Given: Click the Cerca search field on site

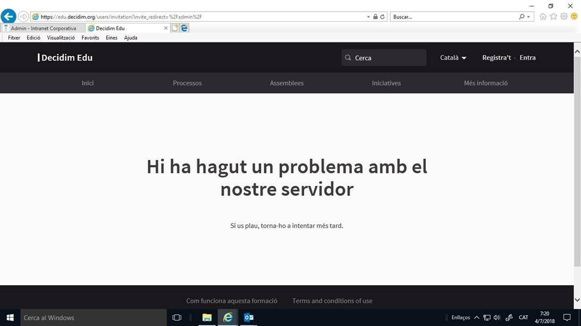Looking at the screenshot, I should tap(388, 57).
